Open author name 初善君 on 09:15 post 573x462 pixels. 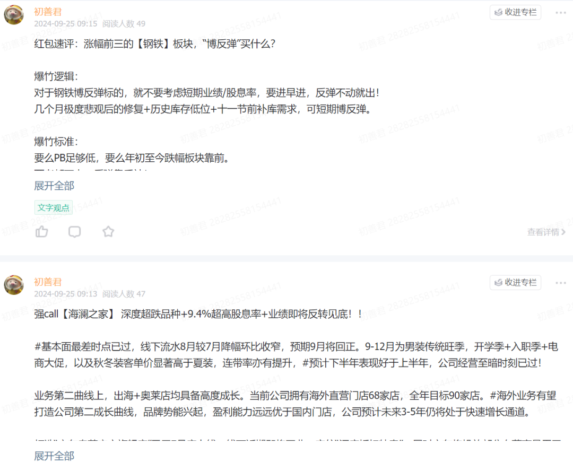tap(48, 12)
